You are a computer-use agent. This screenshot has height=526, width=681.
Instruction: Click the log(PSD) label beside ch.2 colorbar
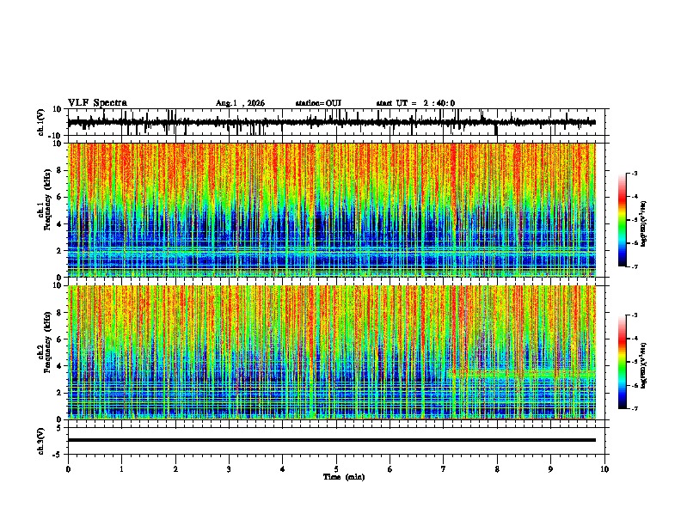(643, 365)
